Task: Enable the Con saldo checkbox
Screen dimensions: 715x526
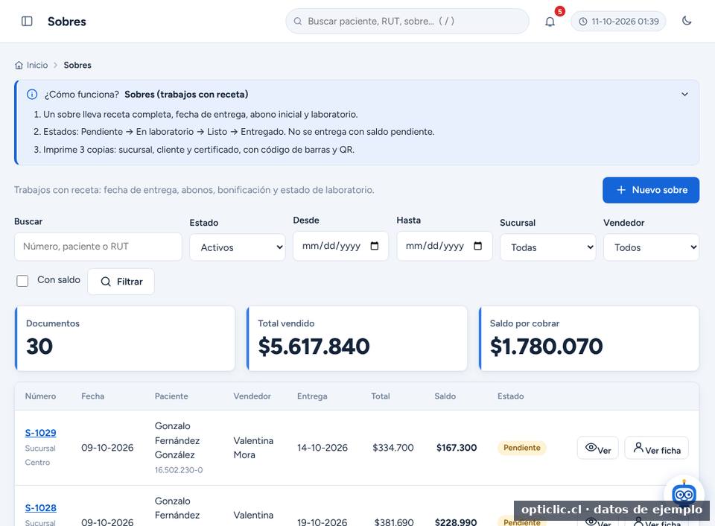Action: click(x=22, y=281)
